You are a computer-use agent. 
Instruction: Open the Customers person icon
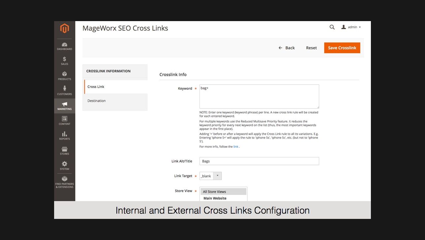point(64,89)
